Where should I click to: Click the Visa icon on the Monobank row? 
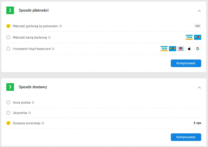click(164, 49)
